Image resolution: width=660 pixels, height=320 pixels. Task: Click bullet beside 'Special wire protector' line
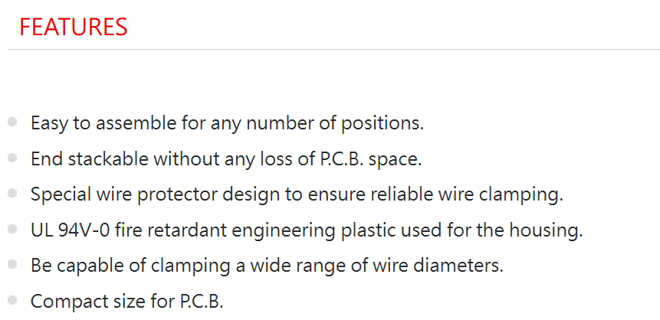tap(12, 194)
